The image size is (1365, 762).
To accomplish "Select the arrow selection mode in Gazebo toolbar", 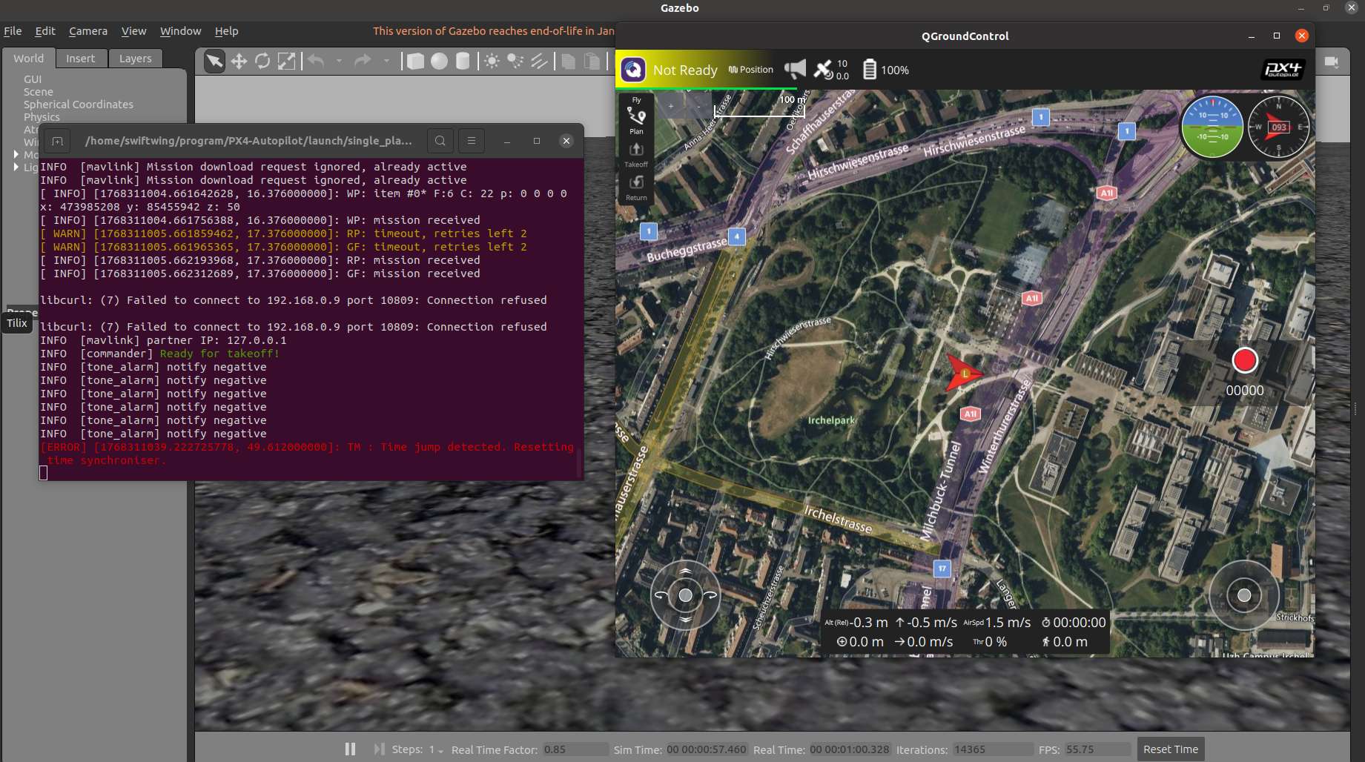I will [214, 61].
